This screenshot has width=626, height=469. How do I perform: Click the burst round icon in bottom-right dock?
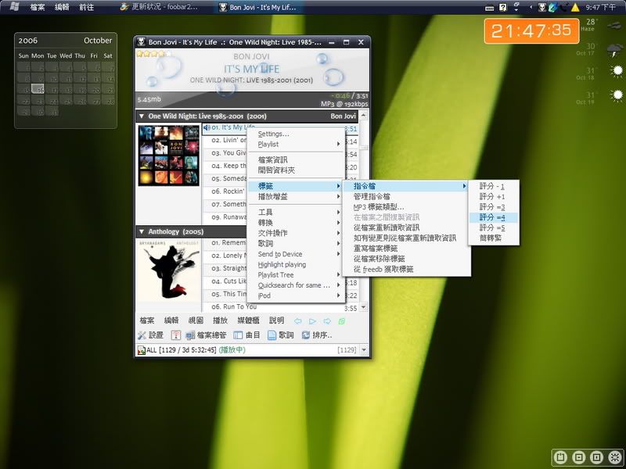(615, 457)
